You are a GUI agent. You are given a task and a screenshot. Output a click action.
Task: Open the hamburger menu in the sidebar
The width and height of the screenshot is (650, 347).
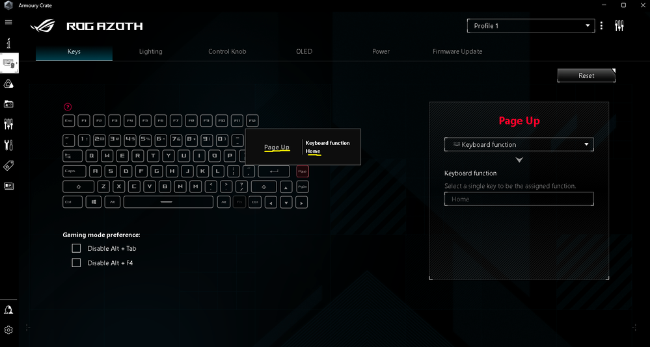pyautogui.click(x=8, y=22)
